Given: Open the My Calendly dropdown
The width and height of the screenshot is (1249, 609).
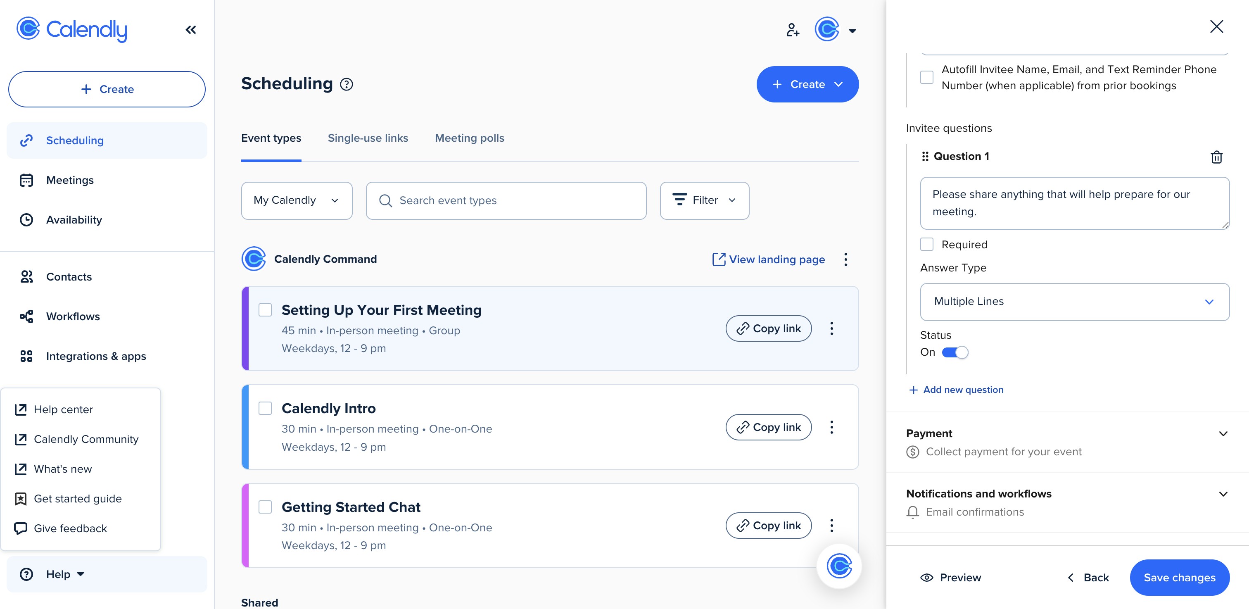Looking at the screenshot, I should tap(296, 200).
